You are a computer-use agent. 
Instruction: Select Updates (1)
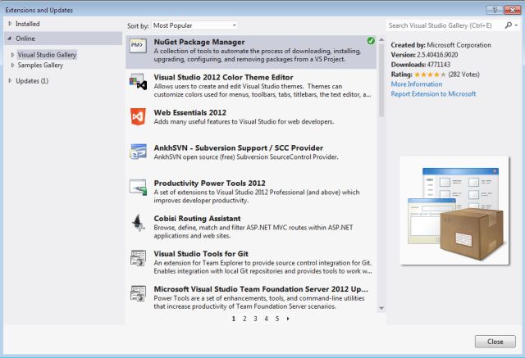[32, 80]
